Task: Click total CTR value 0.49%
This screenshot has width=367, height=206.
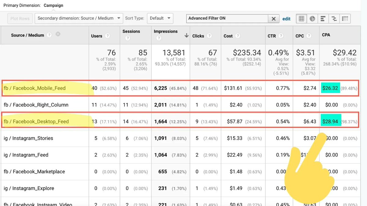Action: pos(278,53)
